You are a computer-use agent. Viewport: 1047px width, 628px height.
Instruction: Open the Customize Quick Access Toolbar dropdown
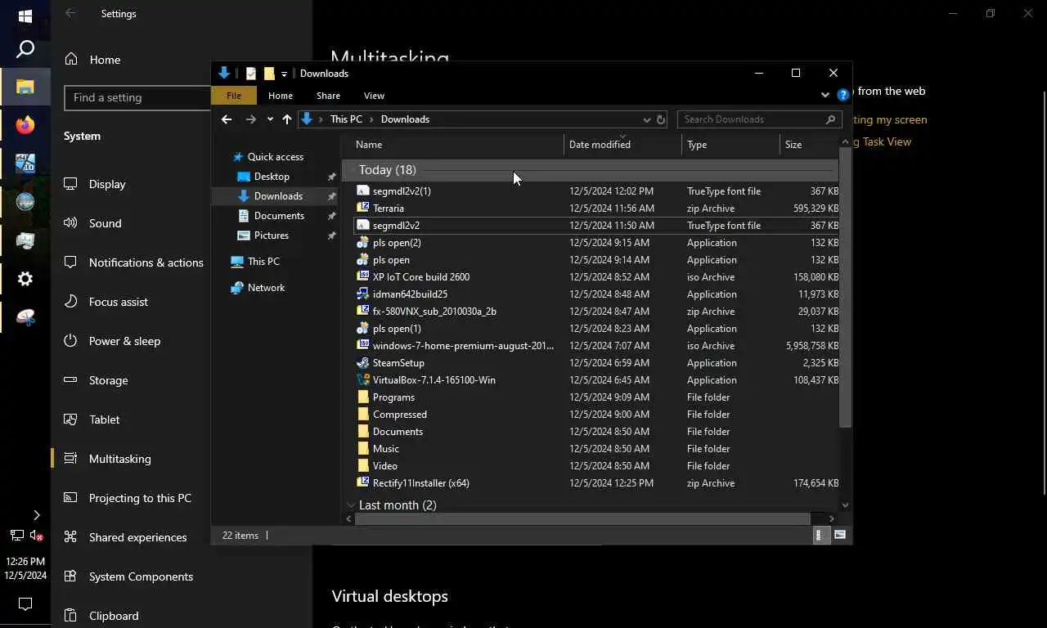(x=284, y=74)
